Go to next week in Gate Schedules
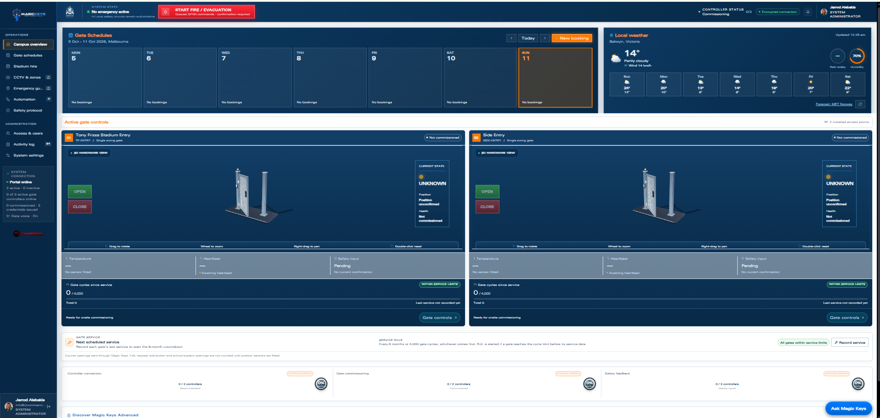This screenshot has height=418, width=880. (545, 38)
